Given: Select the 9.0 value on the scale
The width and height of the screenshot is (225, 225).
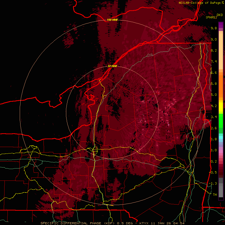Looking at the screenshot, I should [x=214, y=39].
